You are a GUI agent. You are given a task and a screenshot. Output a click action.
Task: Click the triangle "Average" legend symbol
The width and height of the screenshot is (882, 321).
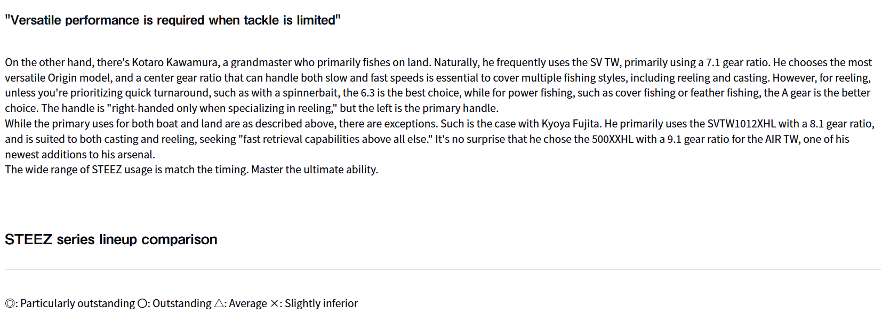tap(219, 303)
